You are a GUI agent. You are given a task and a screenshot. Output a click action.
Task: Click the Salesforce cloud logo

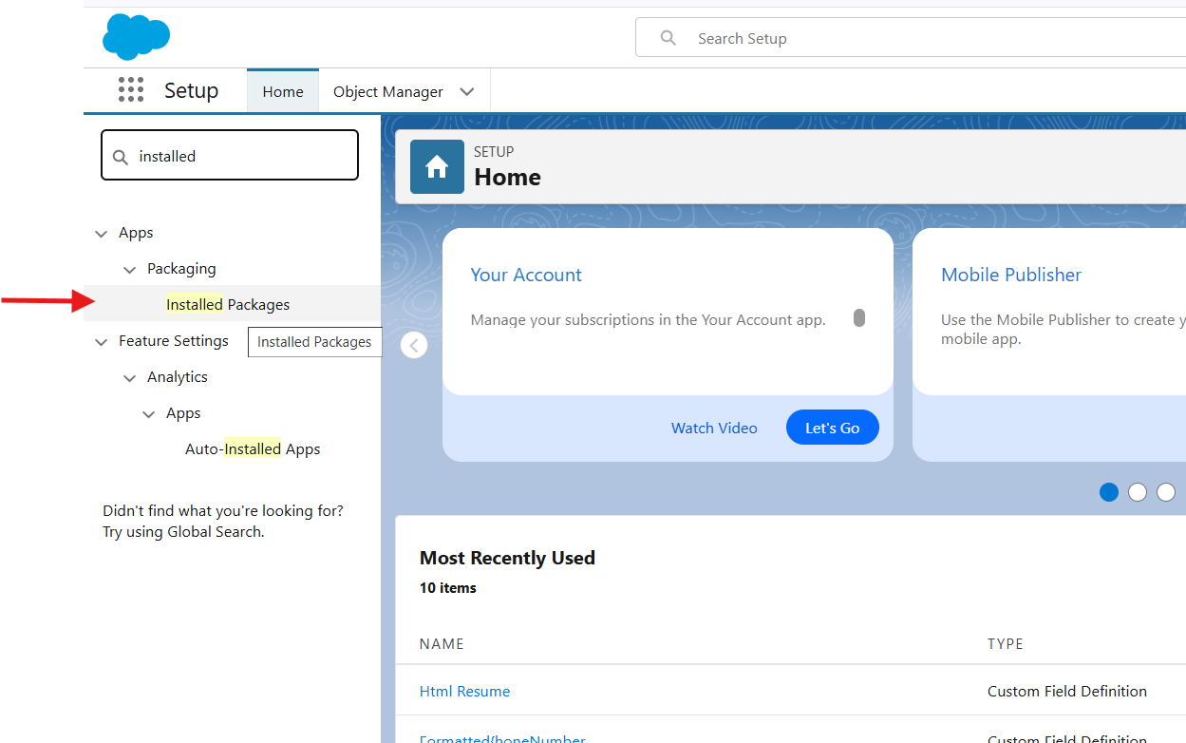137,37
